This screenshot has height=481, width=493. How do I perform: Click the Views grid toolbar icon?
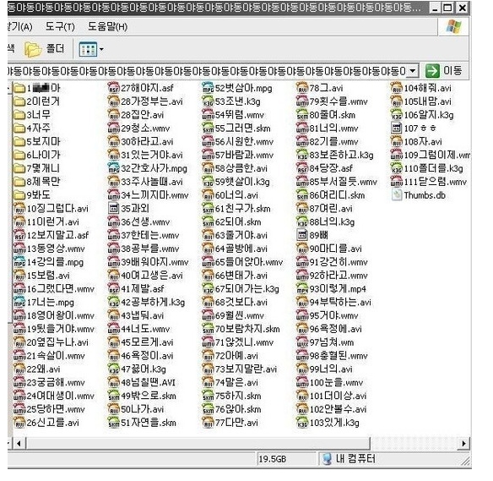pyautogui.click(x=88, y=49)
